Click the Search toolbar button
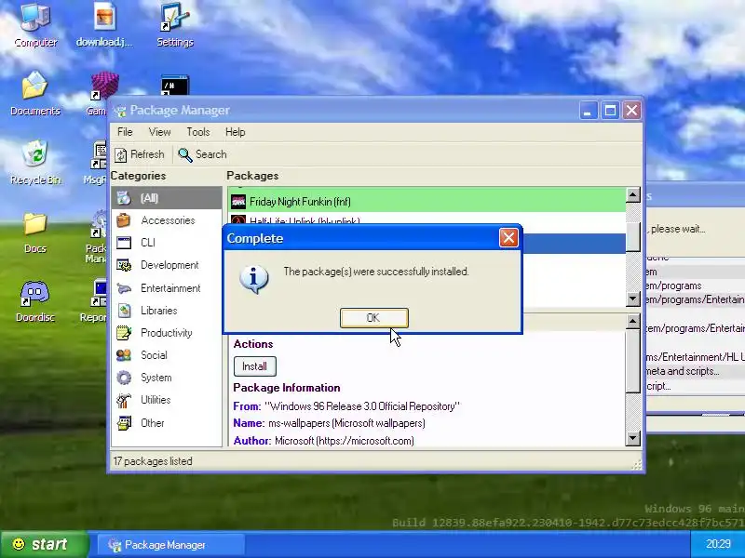 click(x=202, y=154)
